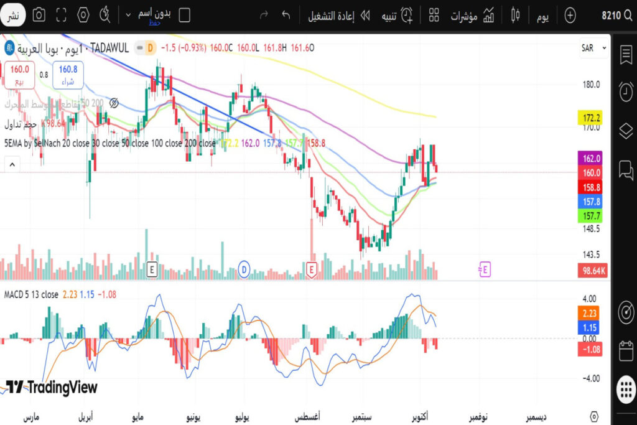Open the watchlist panel icon

pos(625,54)
